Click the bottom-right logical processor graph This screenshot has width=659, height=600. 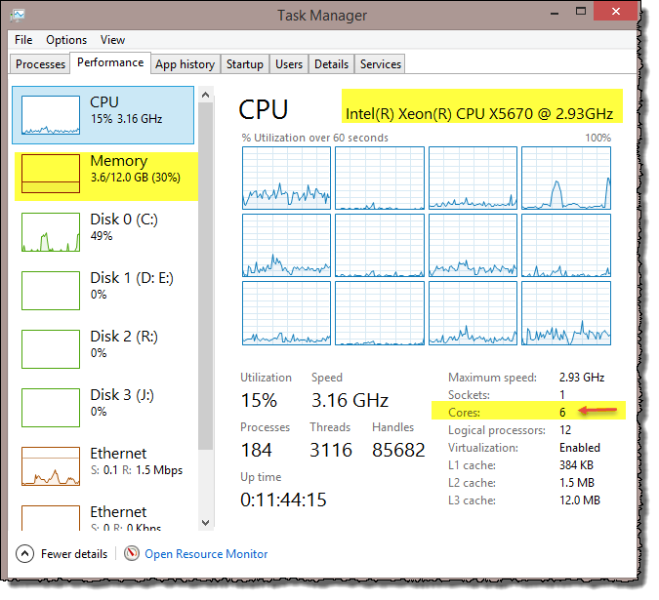click(566, 313)
